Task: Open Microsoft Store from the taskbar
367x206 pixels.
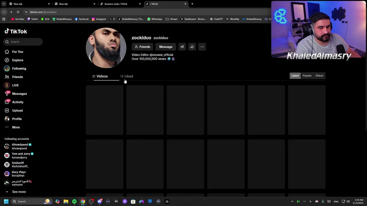Action: (x=133, y=201)
